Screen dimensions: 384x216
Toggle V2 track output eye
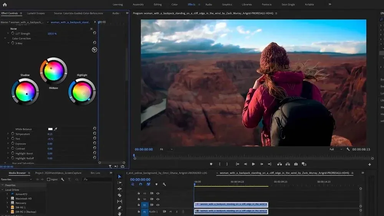coord(158,199)
